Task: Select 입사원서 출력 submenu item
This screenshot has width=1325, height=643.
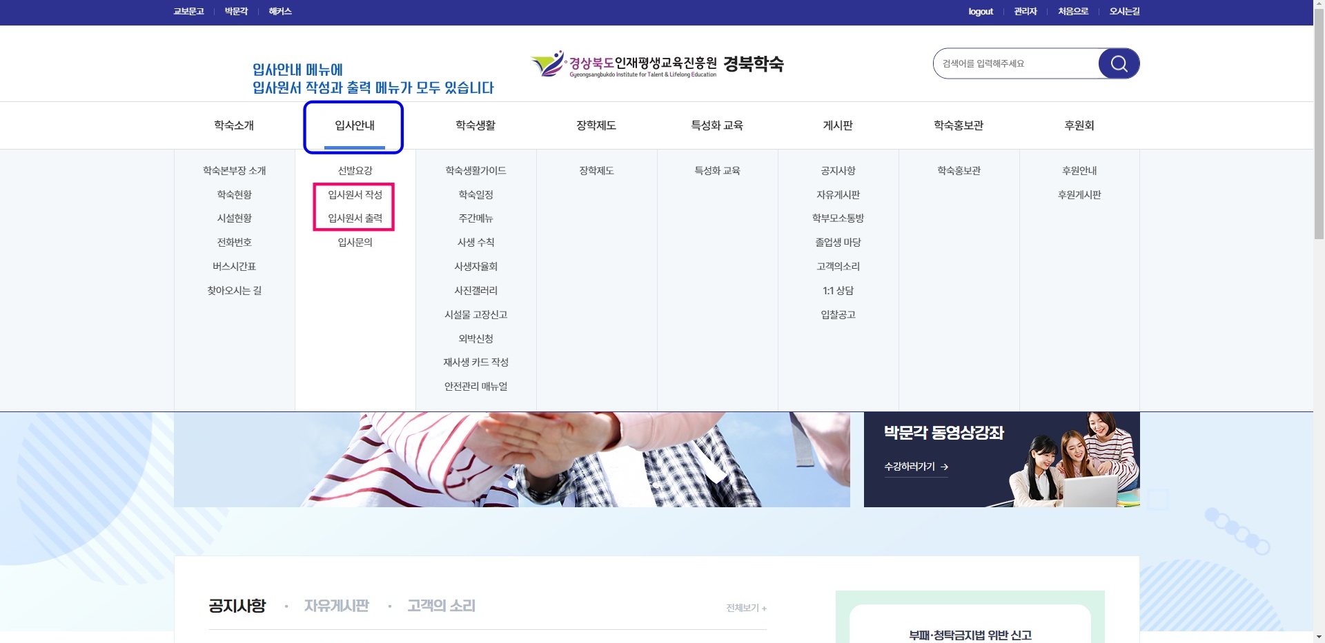Action: pyautogui.click(x=355, y=218)
